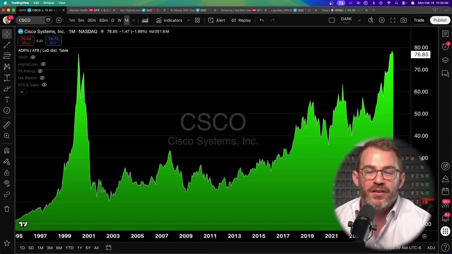
Task: Remove all drawings with trash tool
Action: click(7, 209)
